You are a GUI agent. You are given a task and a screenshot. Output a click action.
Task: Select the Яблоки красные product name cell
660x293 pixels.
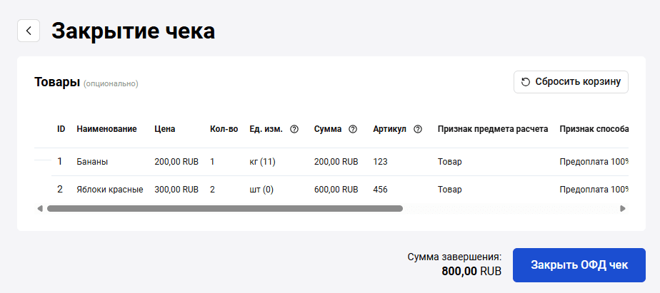110,190
